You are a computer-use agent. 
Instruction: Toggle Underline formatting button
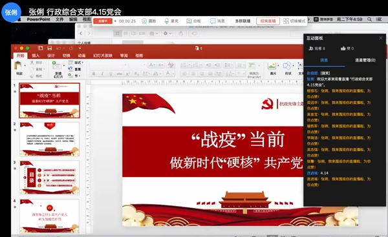pyautogui.click(x=111, y=74)
